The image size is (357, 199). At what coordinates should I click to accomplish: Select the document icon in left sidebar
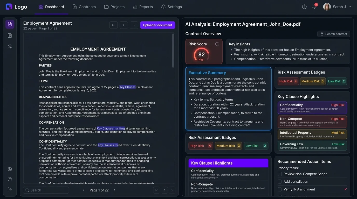click(10, 24)
